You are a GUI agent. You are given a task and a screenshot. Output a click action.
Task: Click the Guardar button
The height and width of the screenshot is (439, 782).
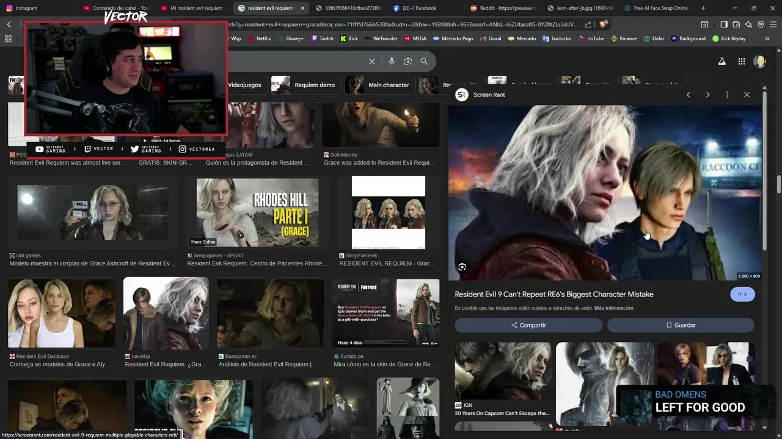pyautogui.click(x=681, y=325)
